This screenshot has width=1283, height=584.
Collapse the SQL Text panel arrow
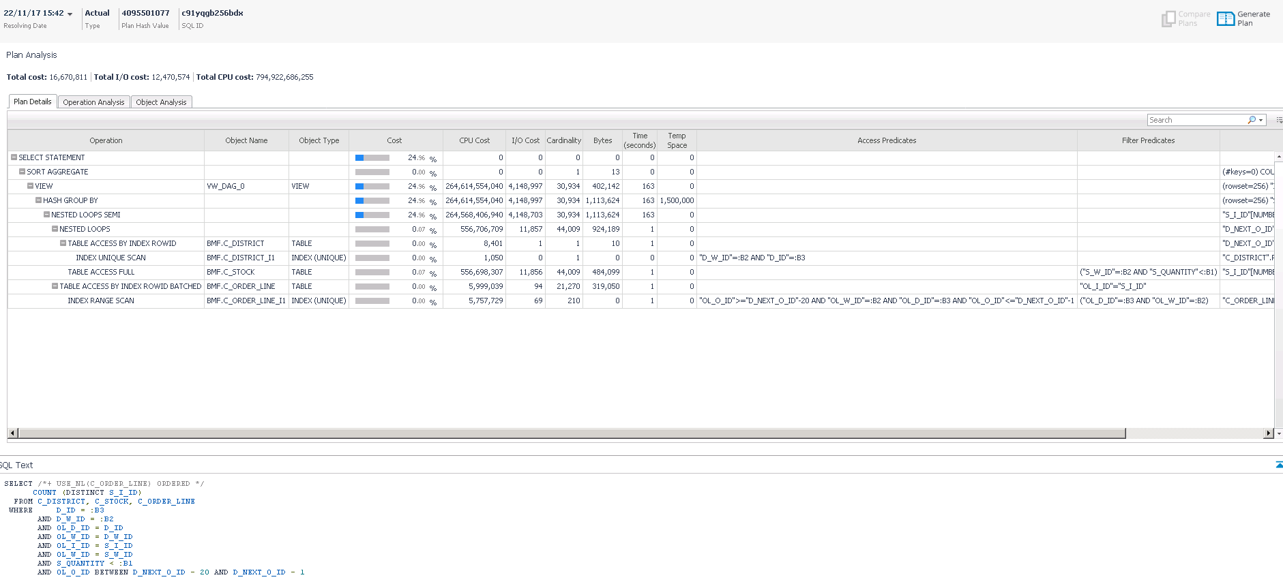pos(1279,465)
